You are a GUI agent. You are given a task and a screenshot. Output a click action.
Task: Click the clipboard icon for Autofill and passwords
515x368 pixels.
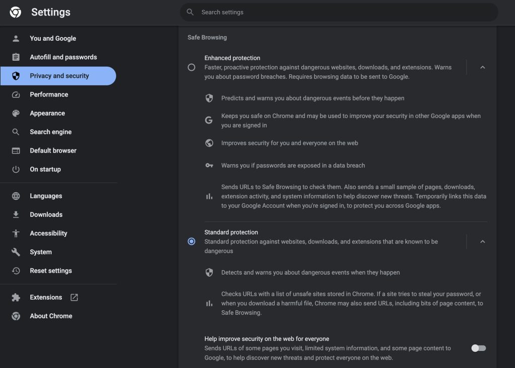pos(16,57)
